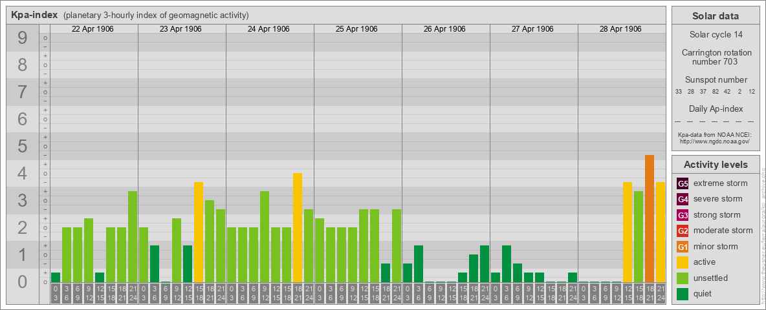This screenshot has height=310, width=766.
Task: Click the 24 Apr 1906 date header
Action: pyautogui.click(x=268, y=29)
